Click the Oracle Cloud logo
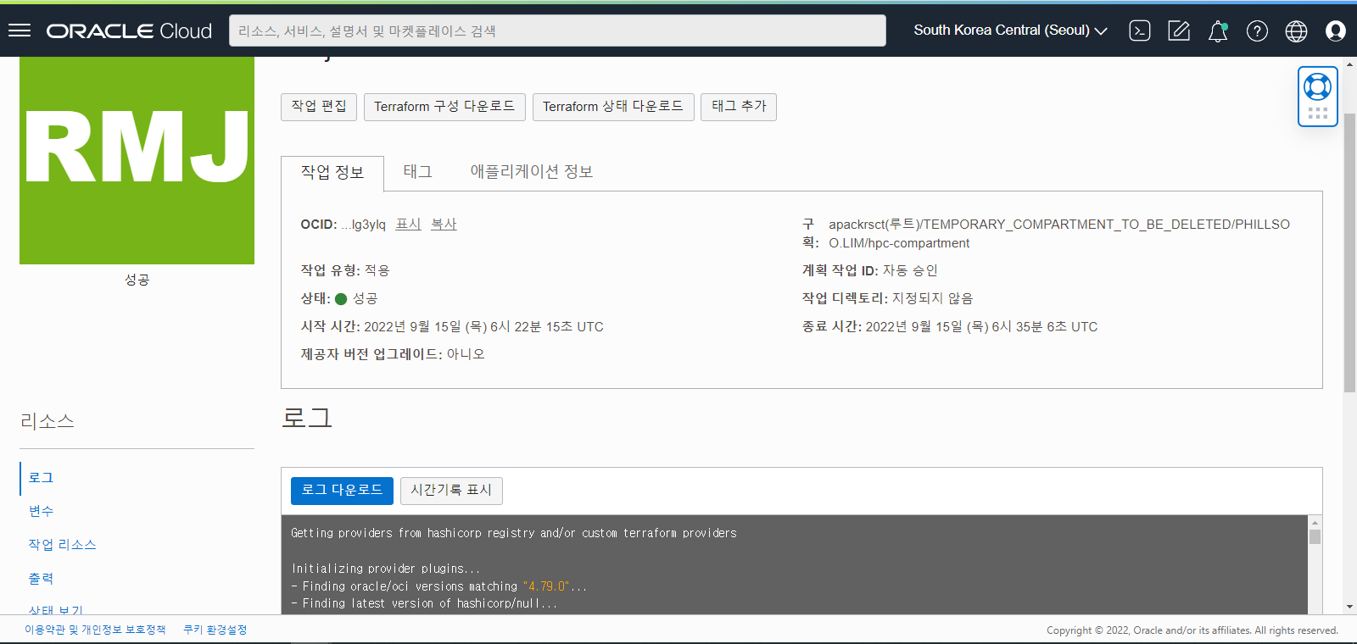Image resolution: width=1357 pixels, height=644 pixels. [129, 31]
